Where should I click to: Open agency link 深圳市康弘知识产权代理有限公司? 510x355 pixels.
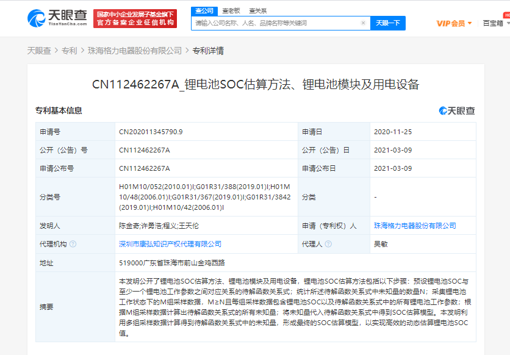(170, 244)
